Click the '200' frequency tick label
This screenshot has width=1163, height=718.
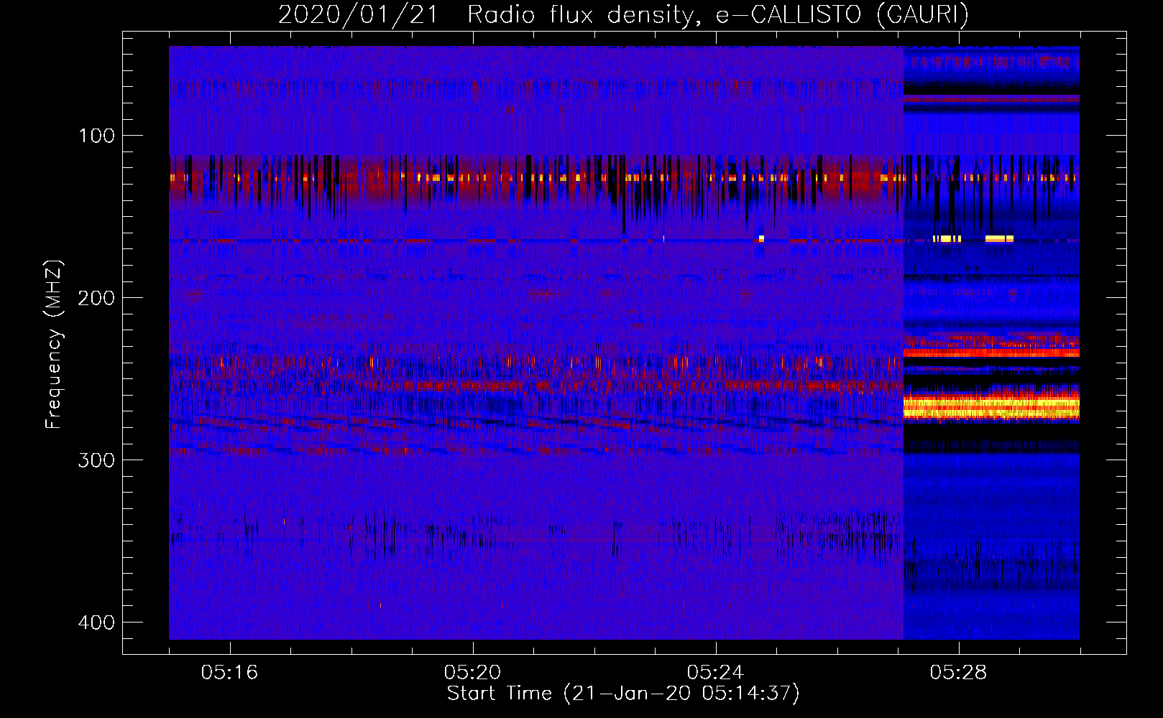[x=96, y=298]
